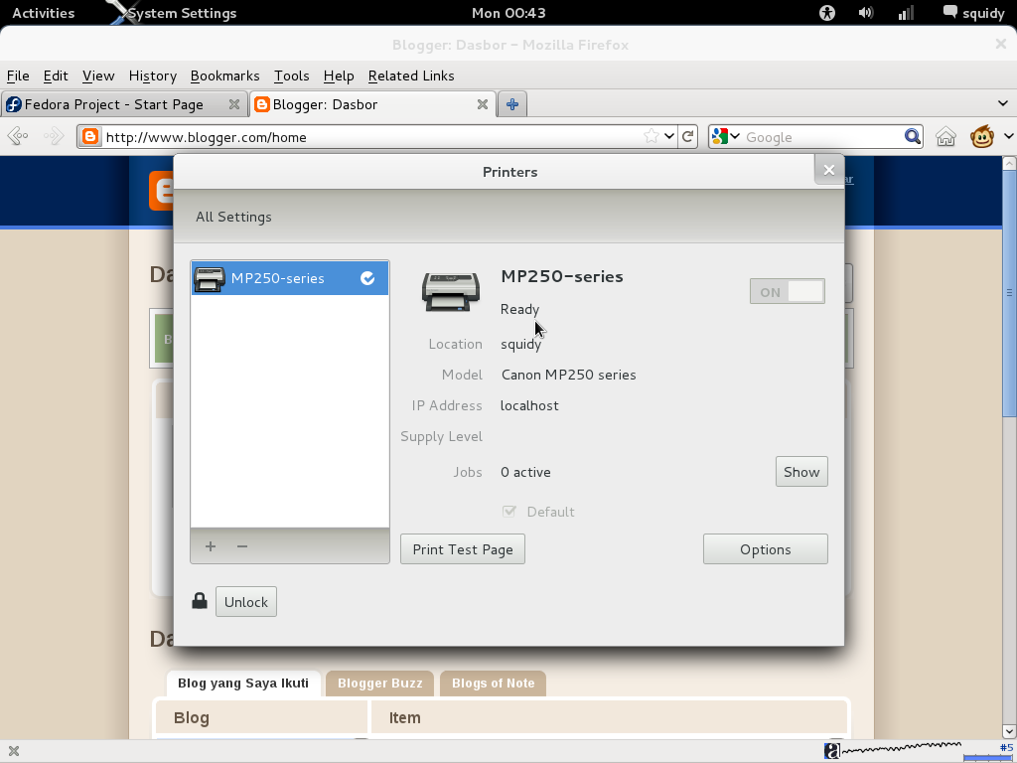Click Print Test Page button
This screenshot has height=763, width=1017.
point(463,548)
